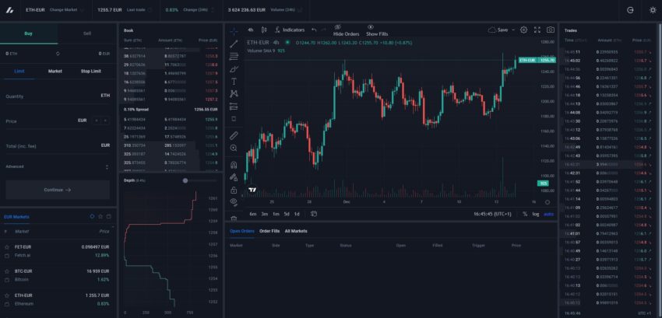Select the 6m date range
This screenshot has height=318, width=662.
point(253,215)
